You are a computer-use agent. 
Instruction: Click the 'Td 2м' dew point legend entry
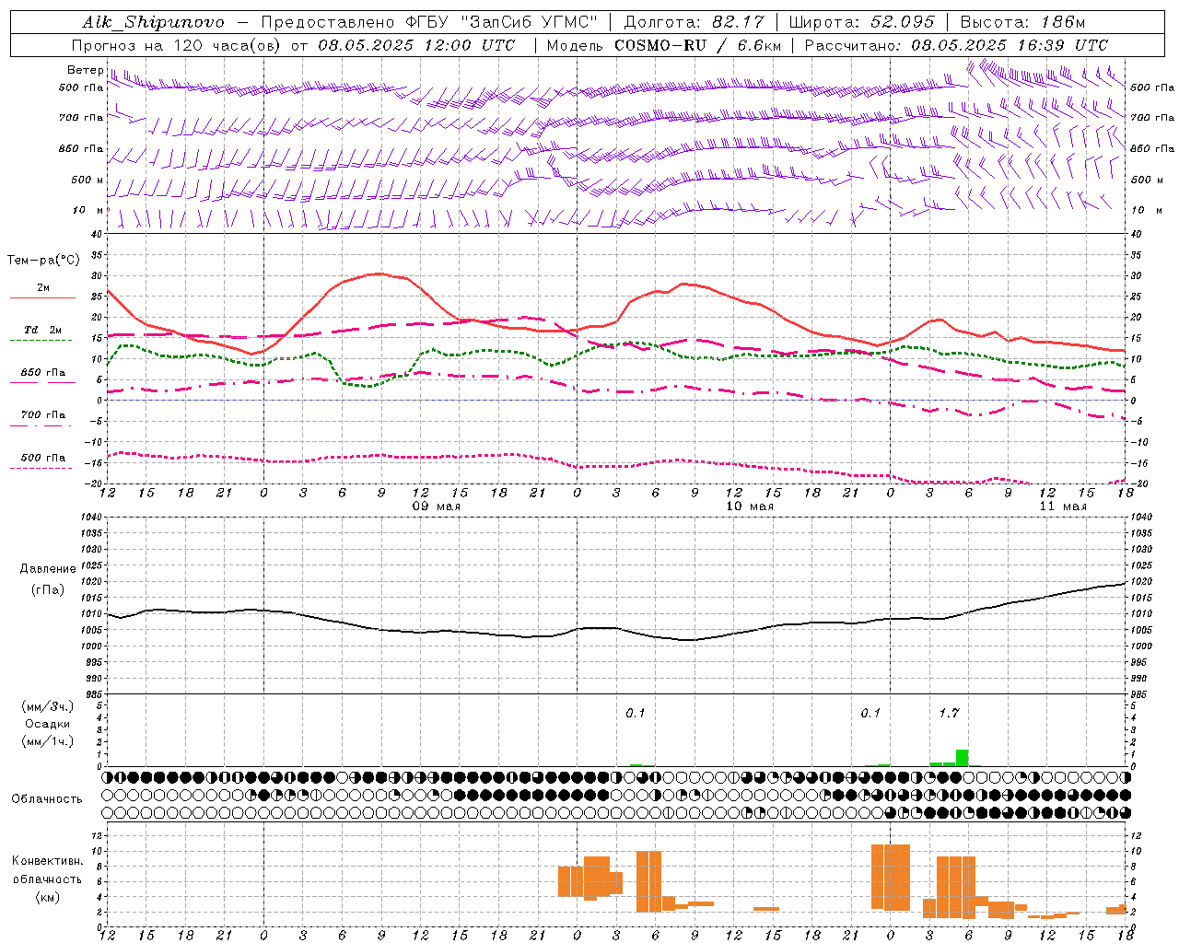pyautogui.click(x=43, y=330)
